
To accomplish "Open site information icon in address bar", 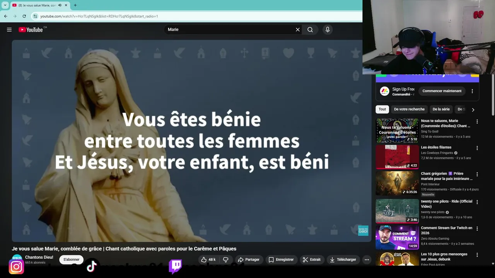I will pos(35,16).
